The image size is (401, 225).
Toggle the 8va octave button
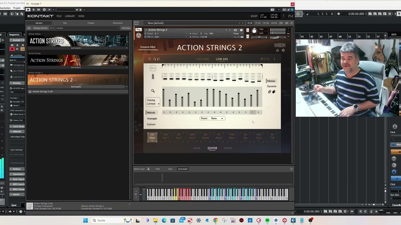[153, 68]
